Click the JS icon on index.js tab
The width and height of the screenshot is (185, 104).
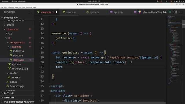(87, 12)
